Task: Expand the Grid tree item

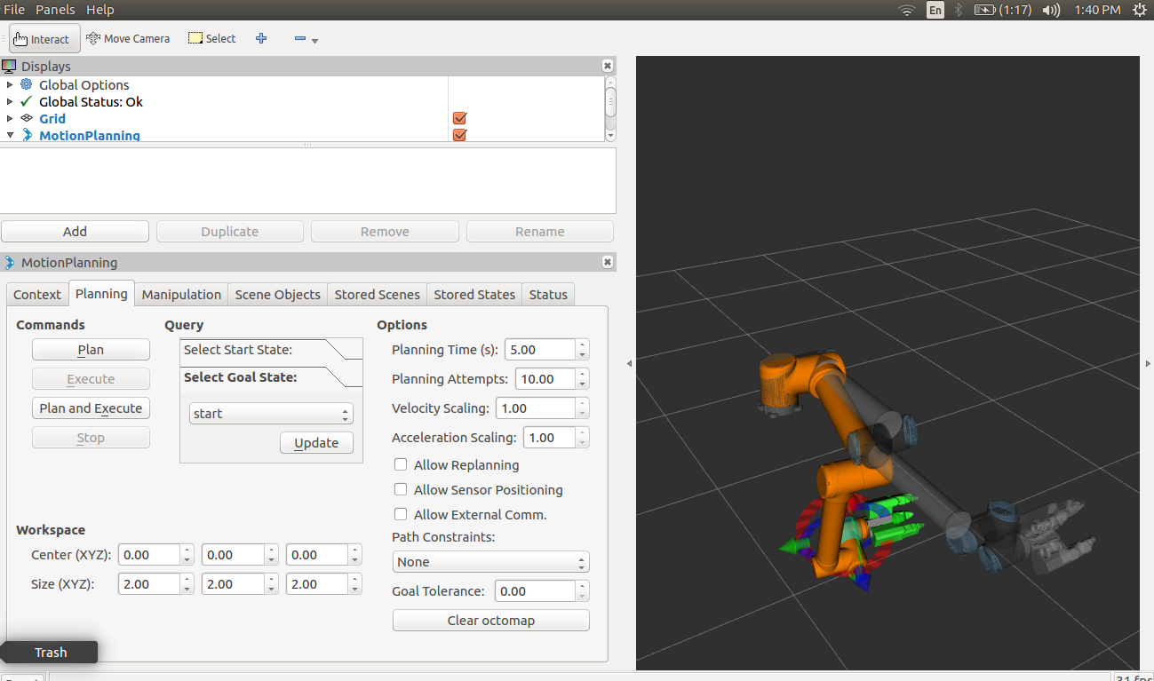Action: [10, 118]
